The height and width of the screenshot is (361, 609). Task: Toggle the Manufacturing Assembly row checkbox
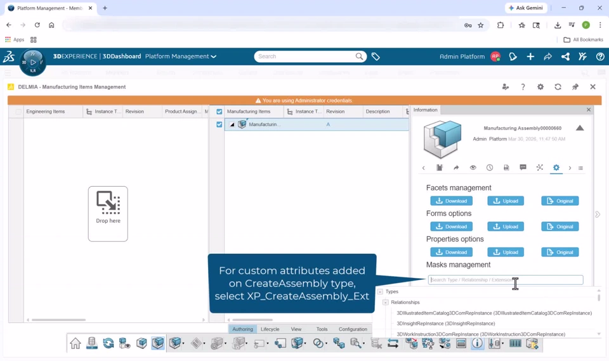[x=219, y=125]
